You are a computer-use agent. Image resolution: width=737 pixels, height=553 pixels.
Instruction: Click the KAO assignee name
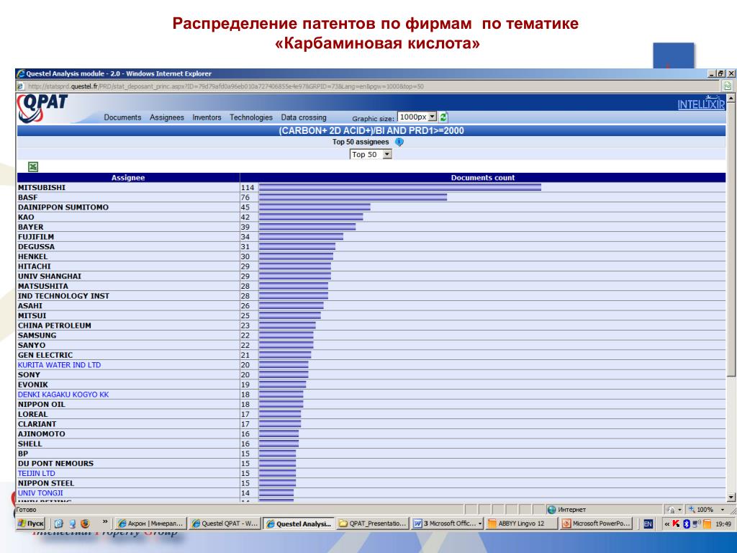coord(26,217)
